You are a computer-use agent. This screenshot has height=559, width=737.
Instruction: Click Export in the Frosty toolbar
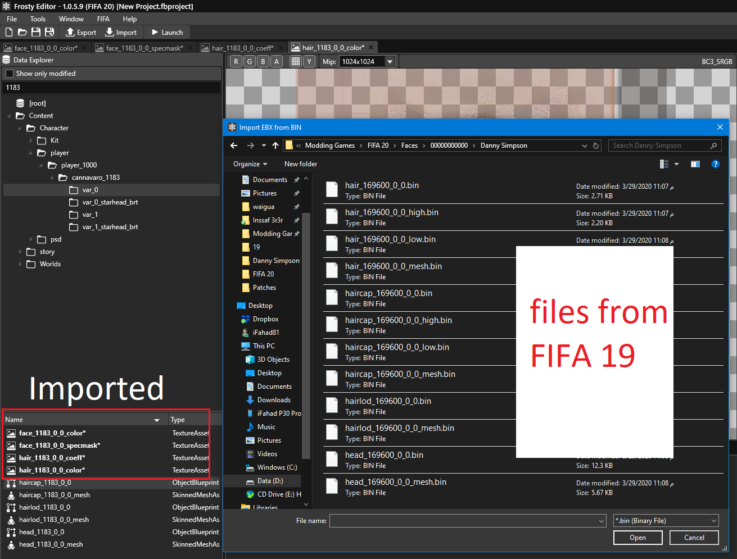[81, 32]
